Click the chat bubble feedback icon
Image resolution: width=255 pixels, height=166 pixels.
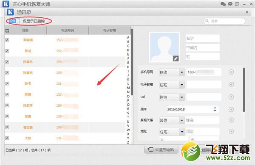click(x=230, y=4)
